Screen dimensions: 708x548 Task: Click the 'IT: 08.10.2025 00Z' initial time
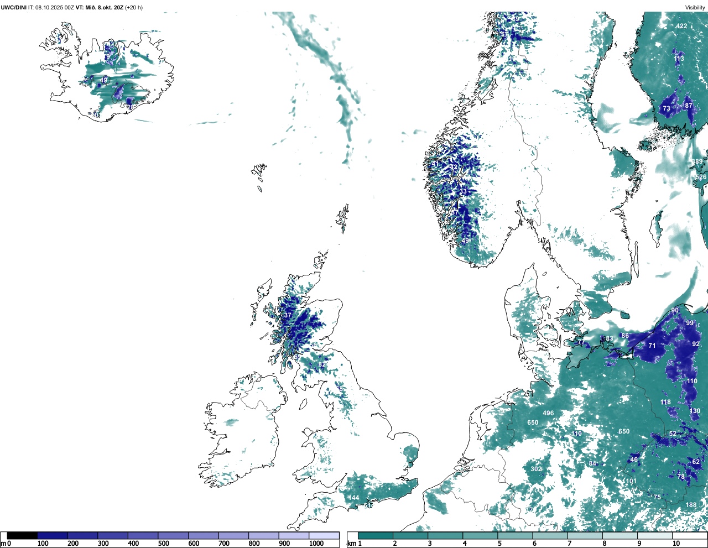51,7
